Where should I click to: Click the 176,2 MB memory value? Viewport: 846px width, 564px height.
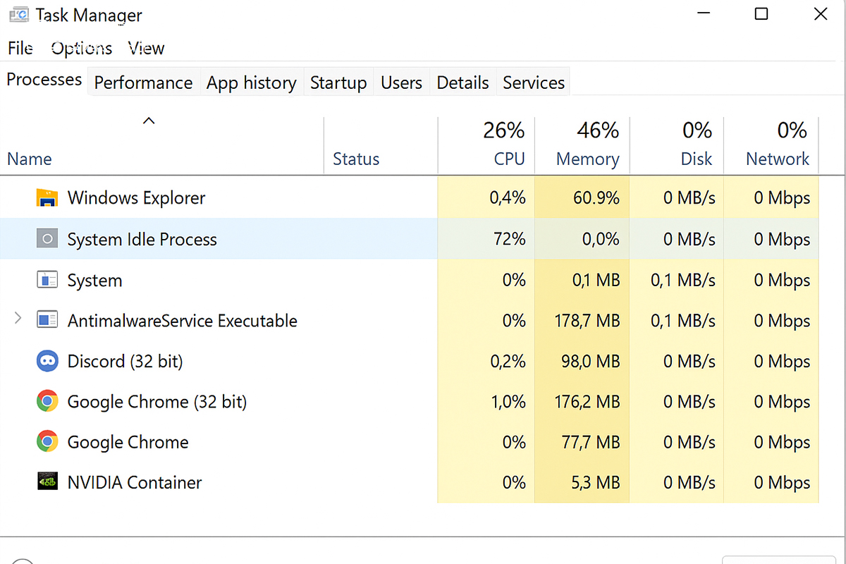tap(587, 402)
